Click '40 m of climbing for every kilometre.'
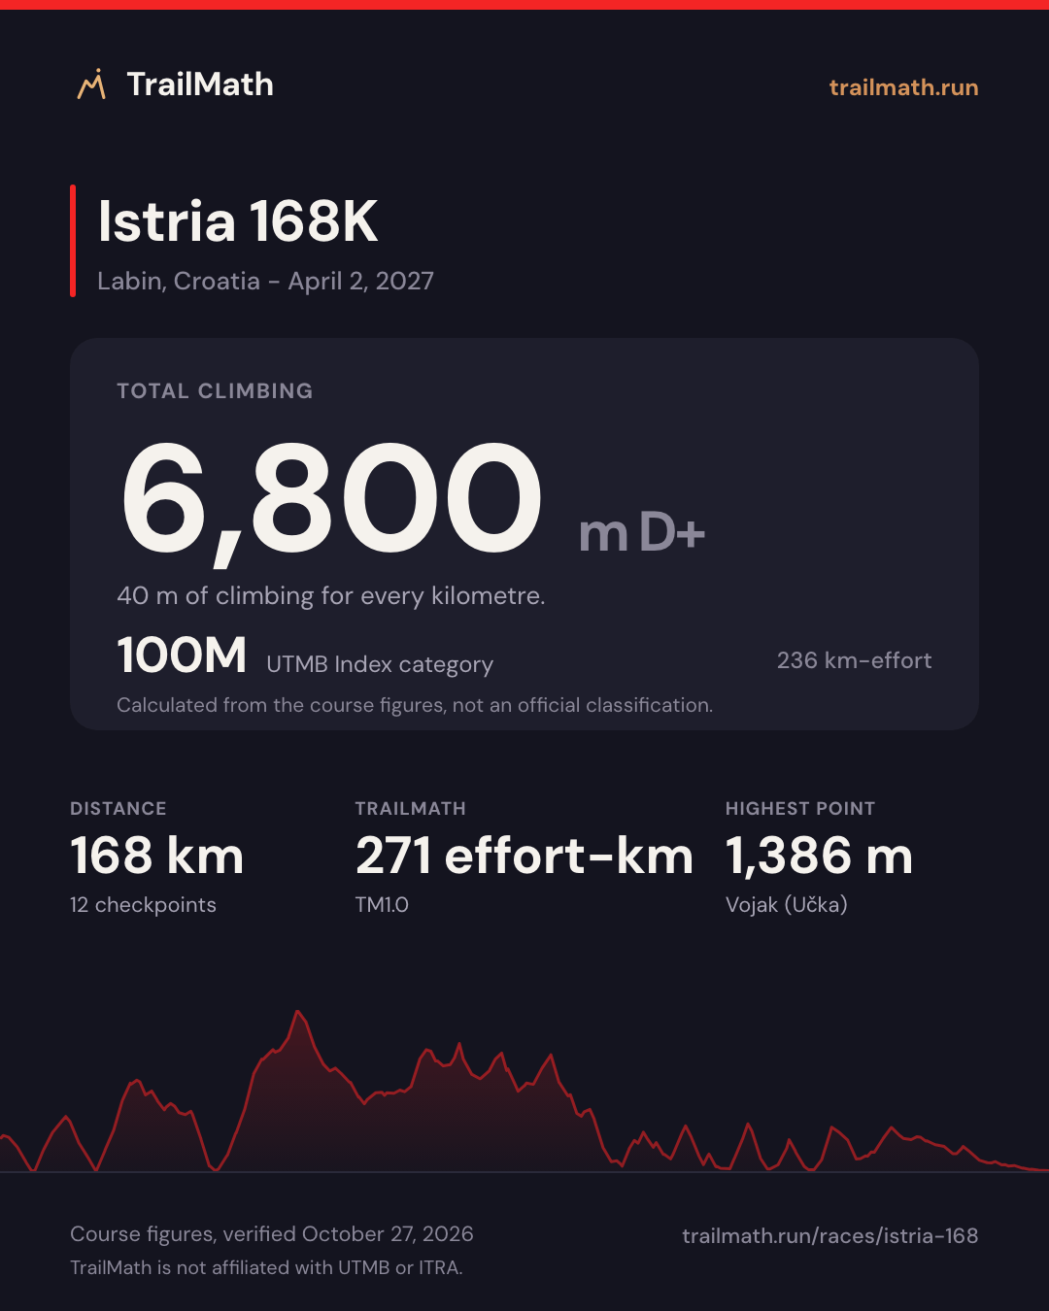The width and height of the screenshot is (1049, 1311). 331,595
